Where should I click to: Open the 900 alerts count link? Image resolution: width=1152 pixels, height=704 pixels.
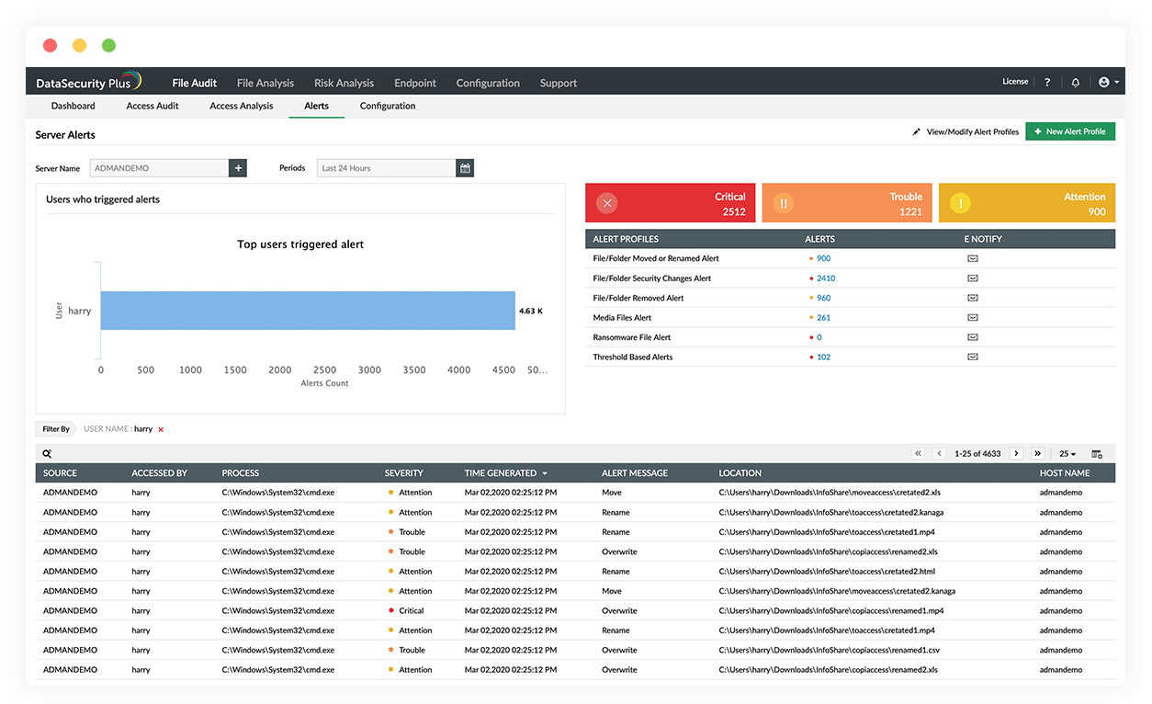(823, 258)
